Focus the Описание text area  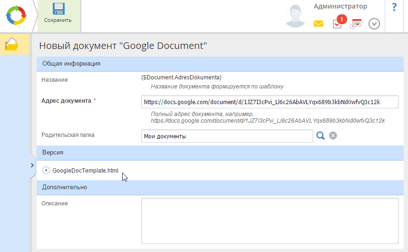[269, 221]
